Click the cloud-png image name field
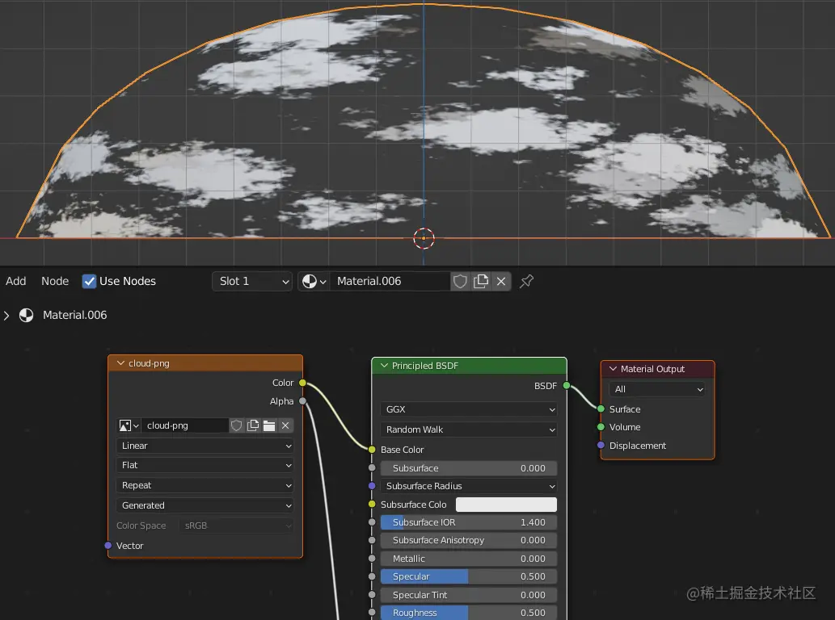835x620 pixels. click(185, 425)
